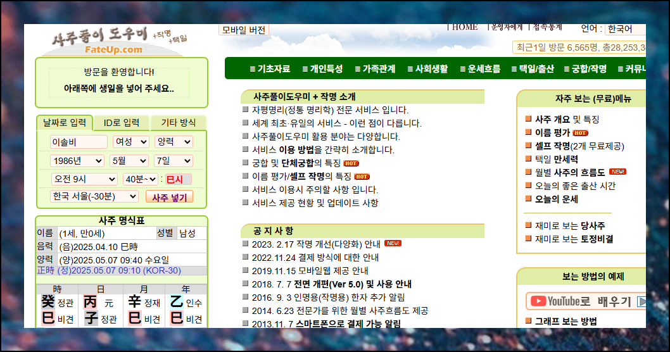
Task: Open the month dropdown 5월
Action: [129, 161]
